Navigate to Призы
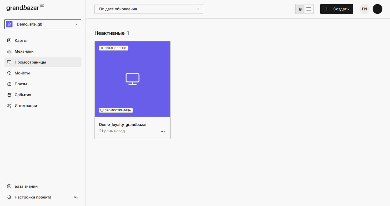Screen dimensions: 390x206 coord(43,84)
